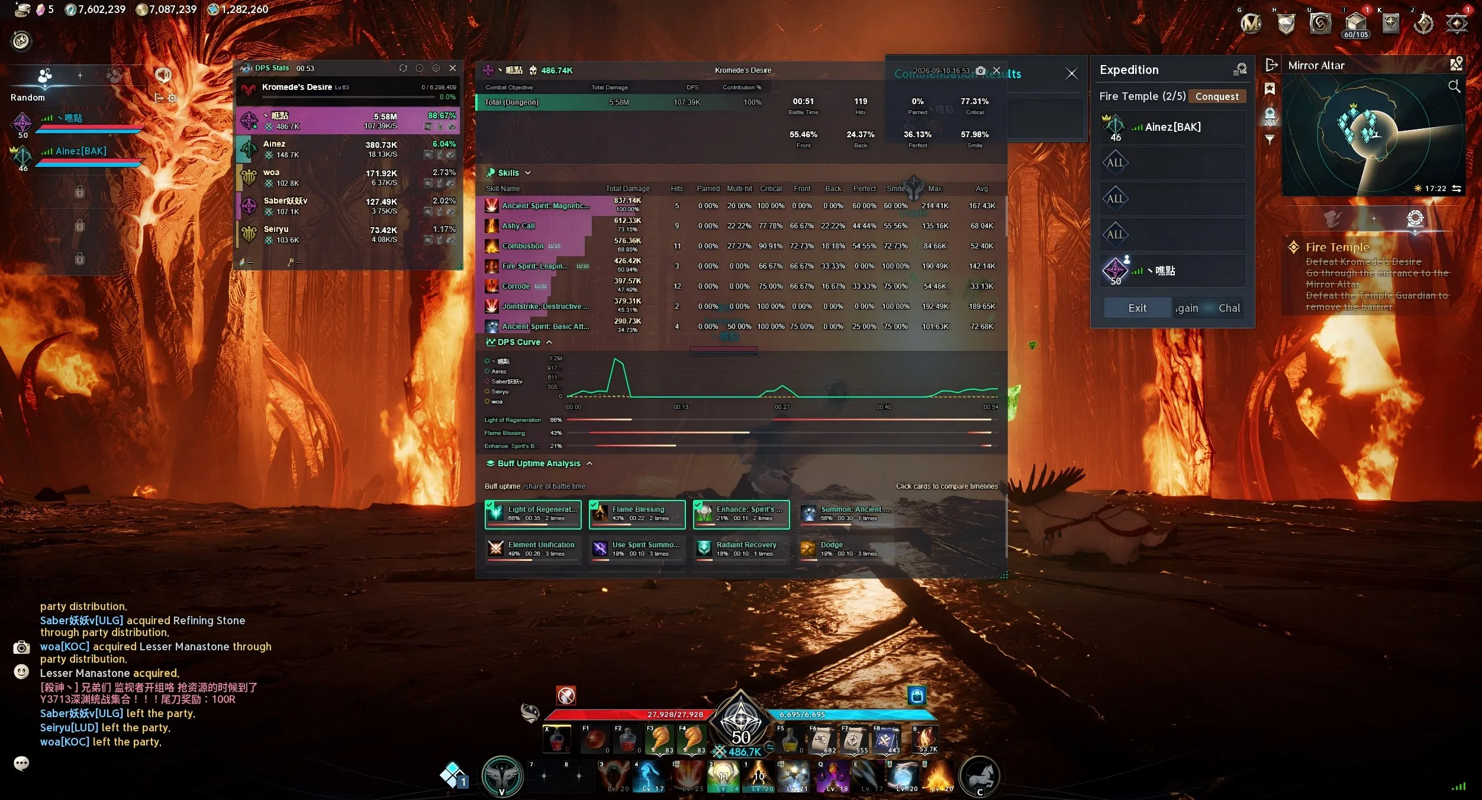
Task: Toggle visibility eye icon on Ainez row
Action: click(450, 155)
